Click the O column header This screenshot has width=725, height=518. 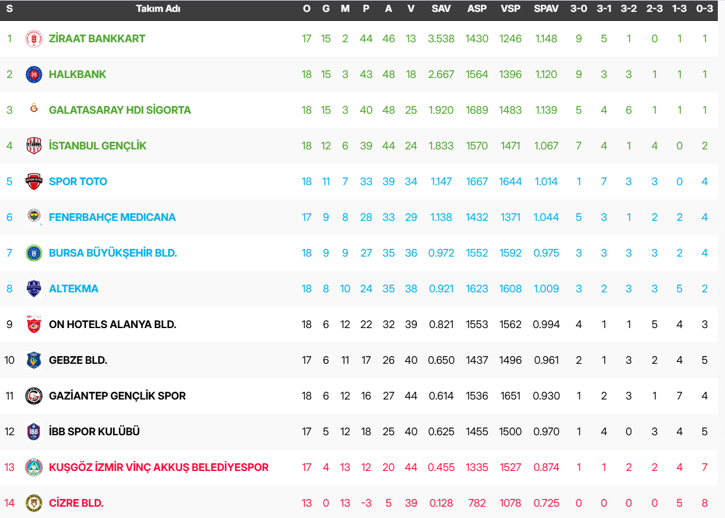307,9
